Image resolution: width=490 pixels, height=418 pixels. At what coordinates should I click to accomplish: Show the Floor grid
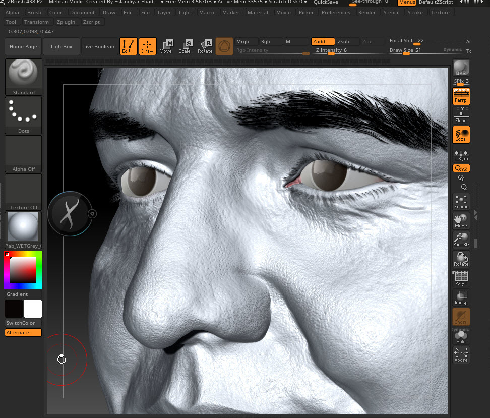coord(461,115)
